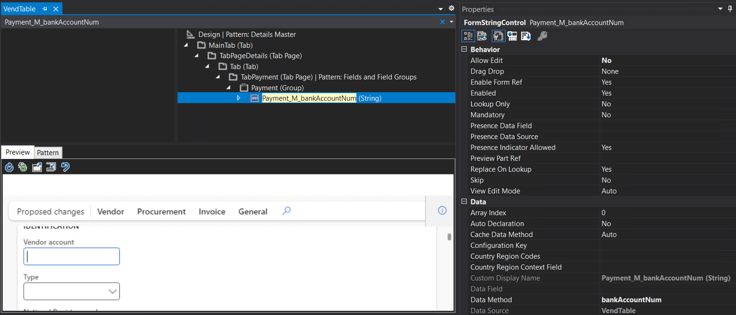Click the Categorized view icon in Properties
This screenshot has width=736, height=315.
tap(468, 36)
